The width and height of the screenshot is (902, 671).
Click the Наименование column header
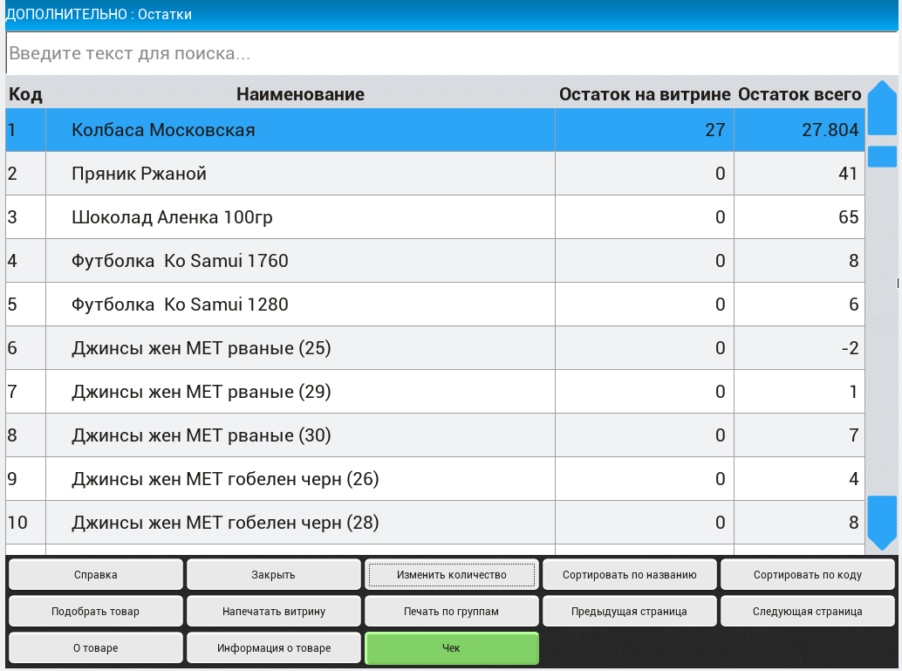(x=300, y=94)
